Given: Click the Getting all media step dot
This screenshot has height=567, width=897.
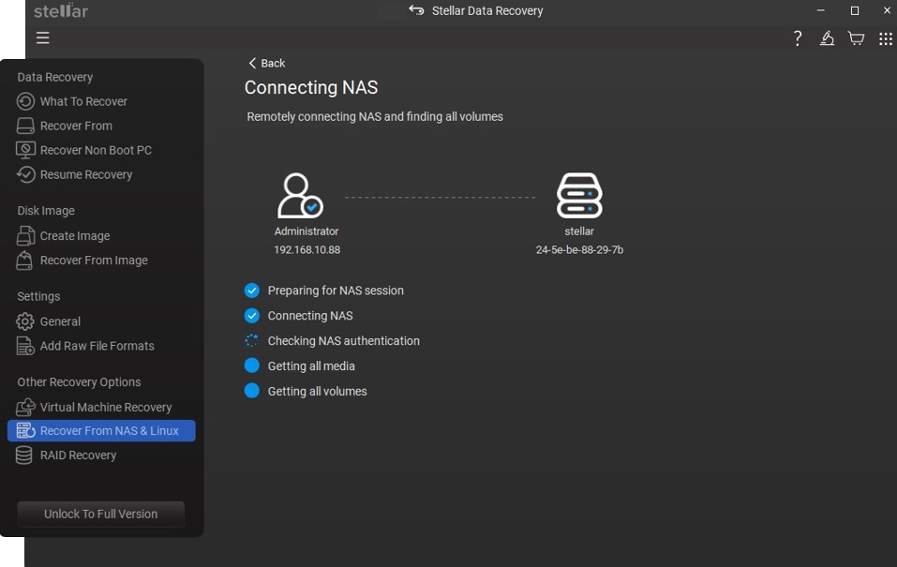Looking at the screenshot, I should tap(252, 366).
